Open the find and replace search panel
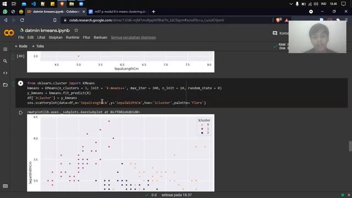 coord(5,61)
